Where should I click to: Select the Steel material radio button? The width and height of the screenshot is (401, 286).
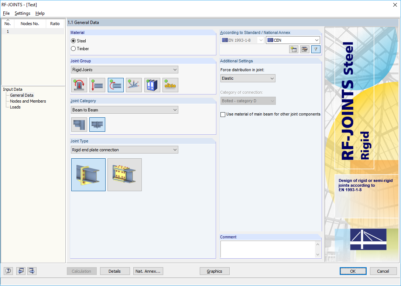(73, 41)
